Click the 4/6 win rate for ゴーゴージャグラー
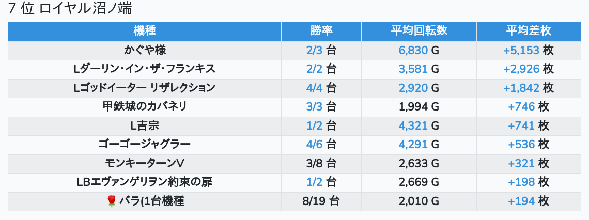 (315, 145)
